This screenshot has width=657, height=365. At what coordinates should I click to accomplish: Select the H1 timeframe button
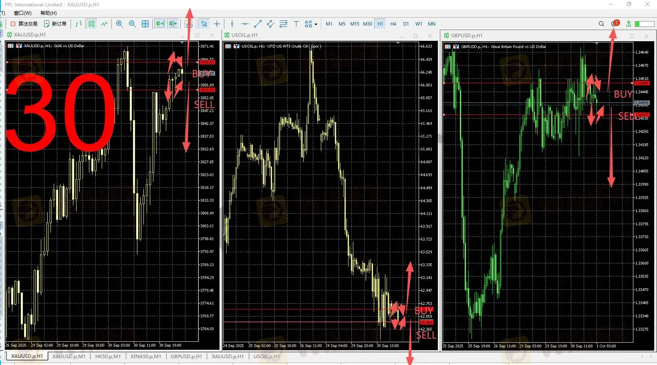tap(380, 24)
